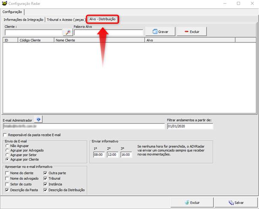Viewport: 259px width, 209px height.
Task: Click the E-mail Administrador text field
Action: coord(84,126)
